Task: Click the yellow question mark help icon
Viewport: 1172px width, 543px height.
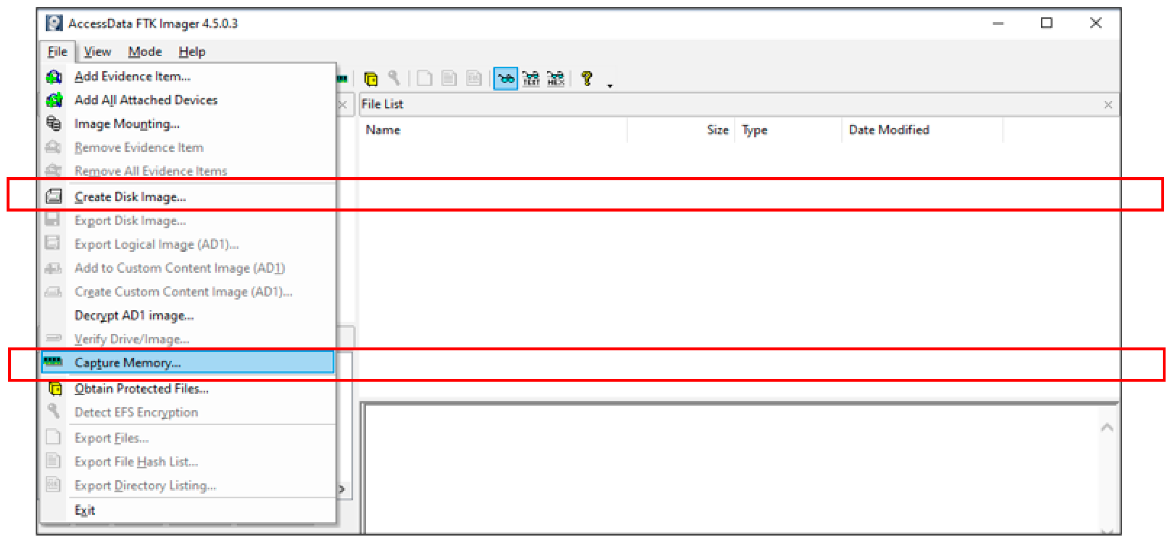Action: pyautogui.click(x=586, y=79)
